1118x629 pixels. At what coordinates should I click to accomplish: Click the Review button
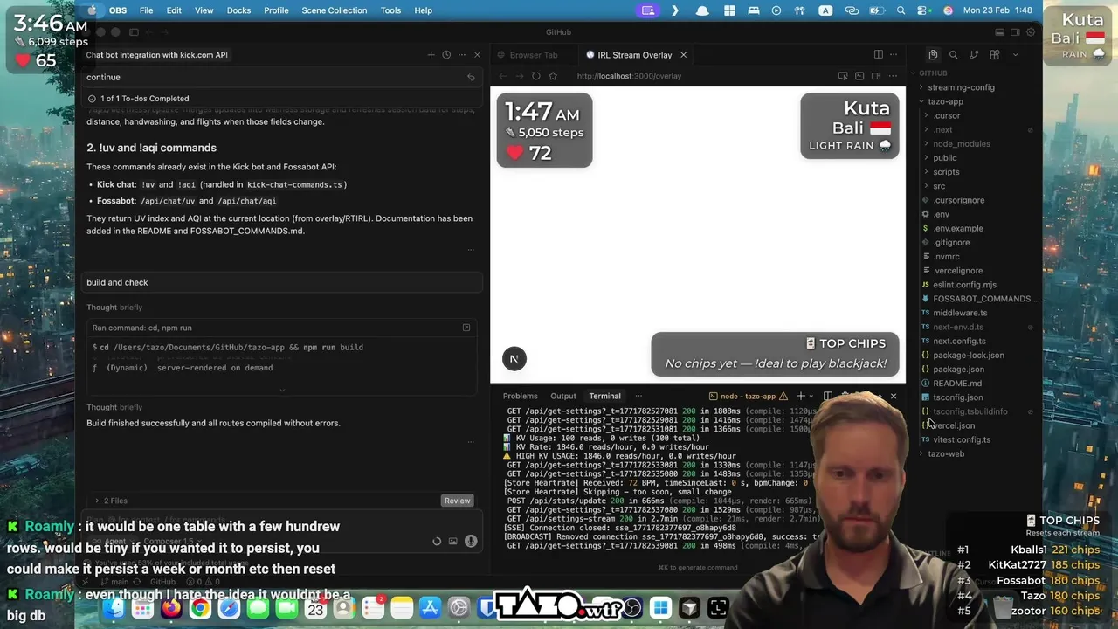(x=457, y=501)
